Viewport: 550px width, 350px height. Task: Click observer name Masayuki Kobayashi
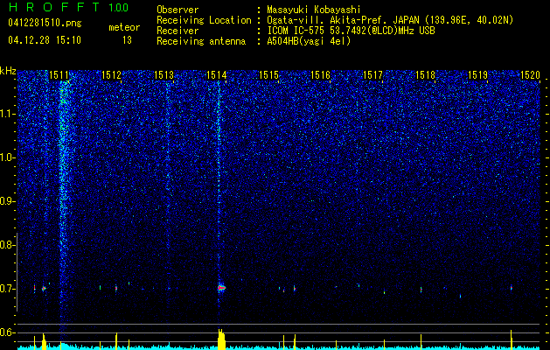coord(314,10)
